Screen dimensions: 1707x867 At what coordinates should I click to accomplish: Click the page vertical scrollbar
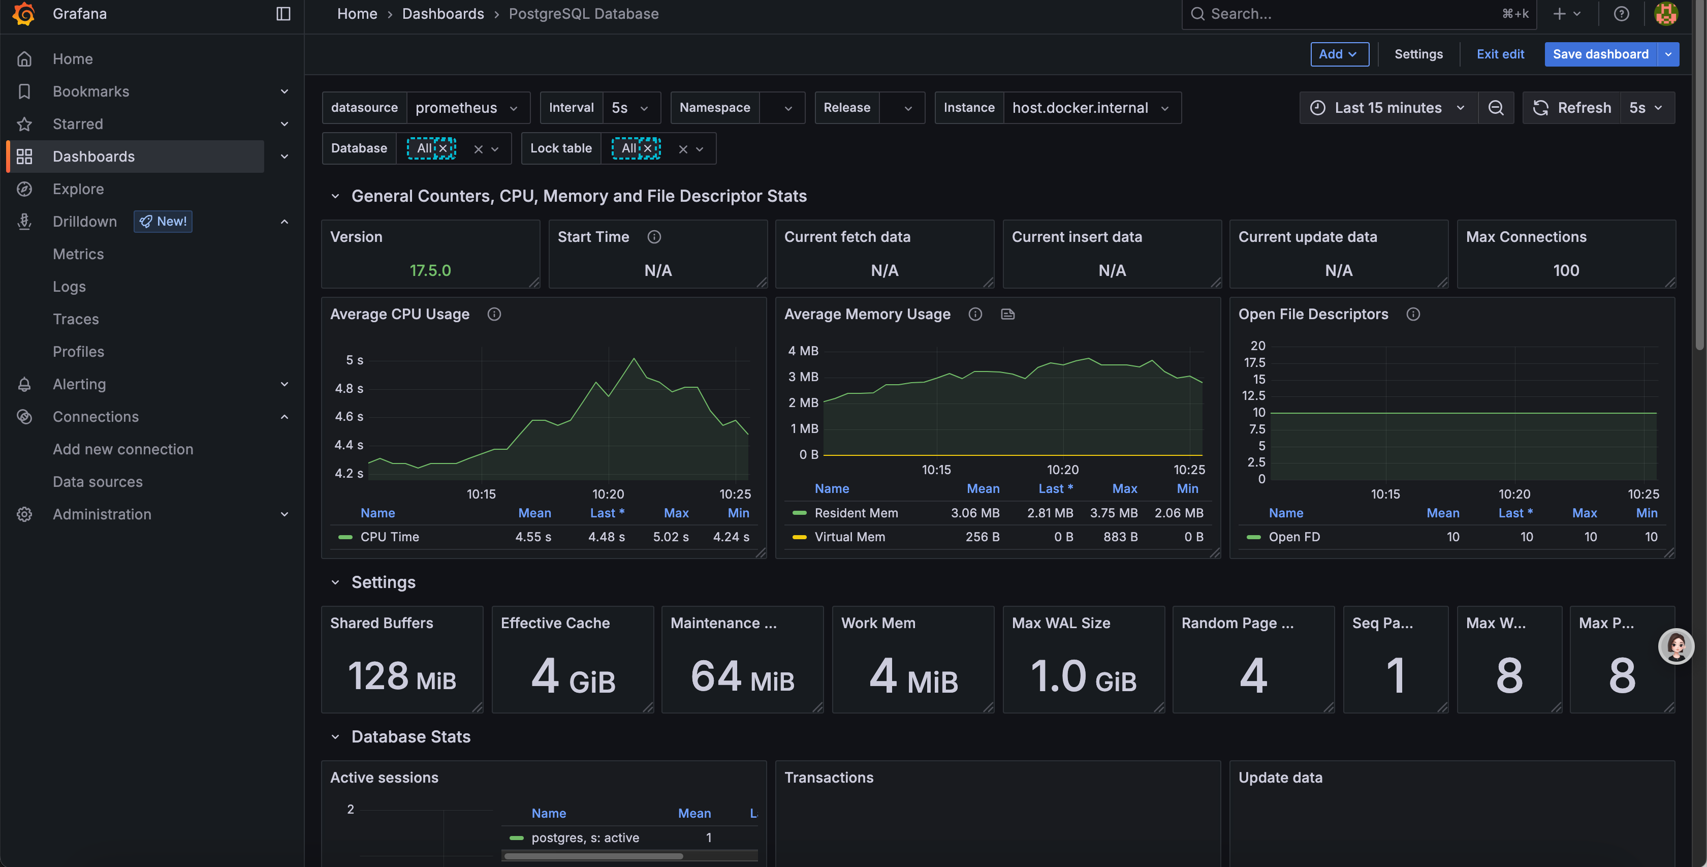1700,176
